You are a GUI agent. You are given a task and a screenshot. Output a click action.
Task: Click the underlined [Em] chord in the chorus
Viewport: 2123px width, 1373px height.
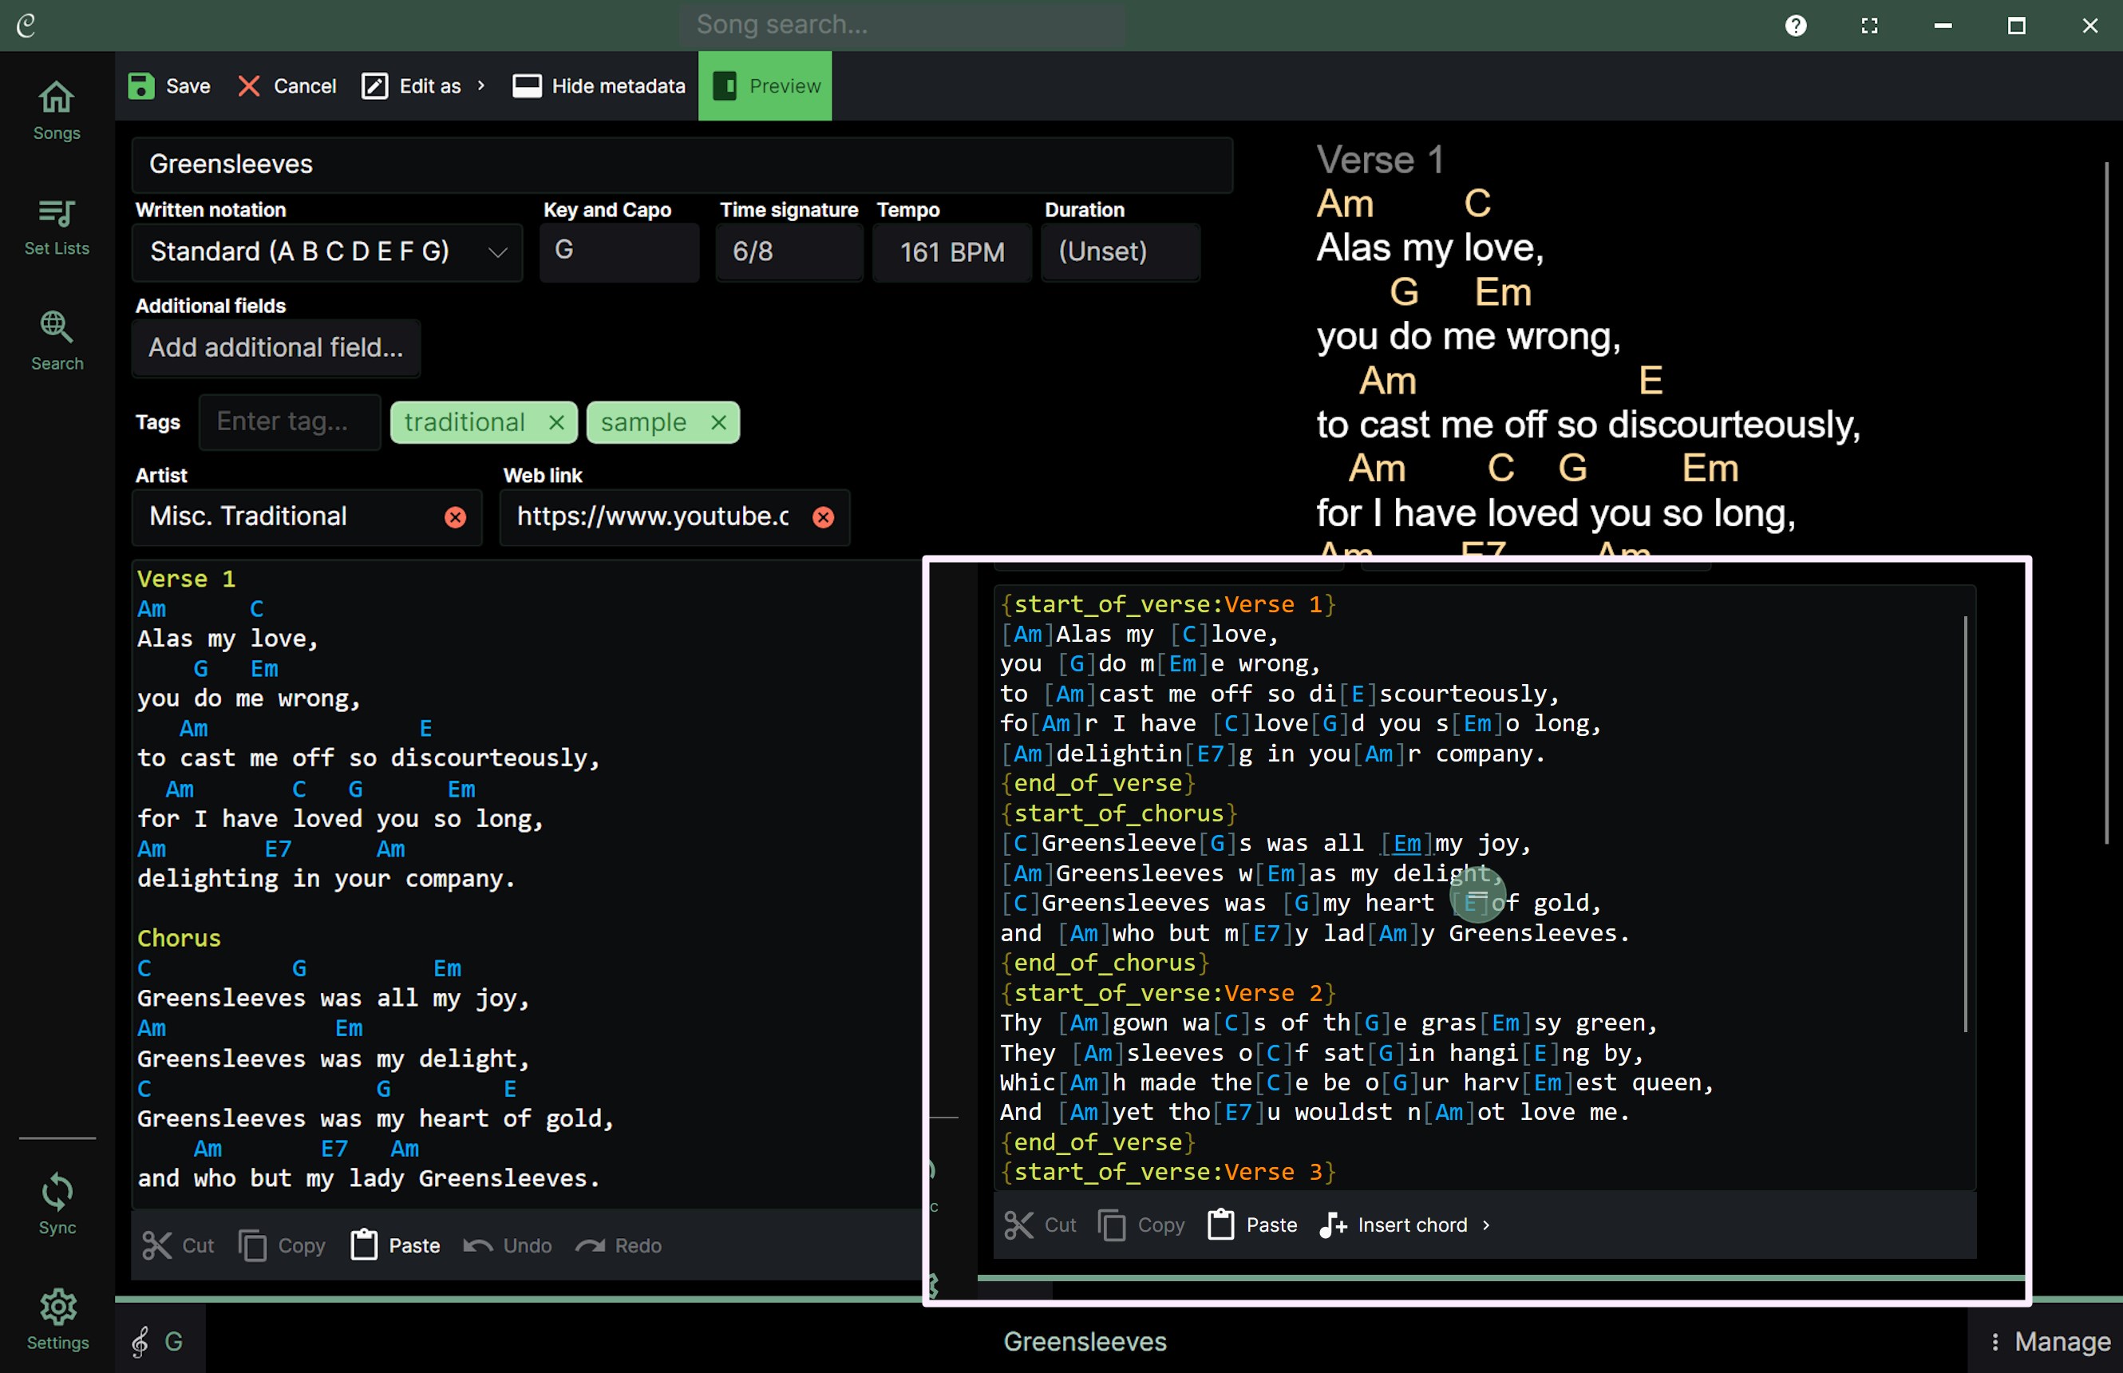point(1407,844)
